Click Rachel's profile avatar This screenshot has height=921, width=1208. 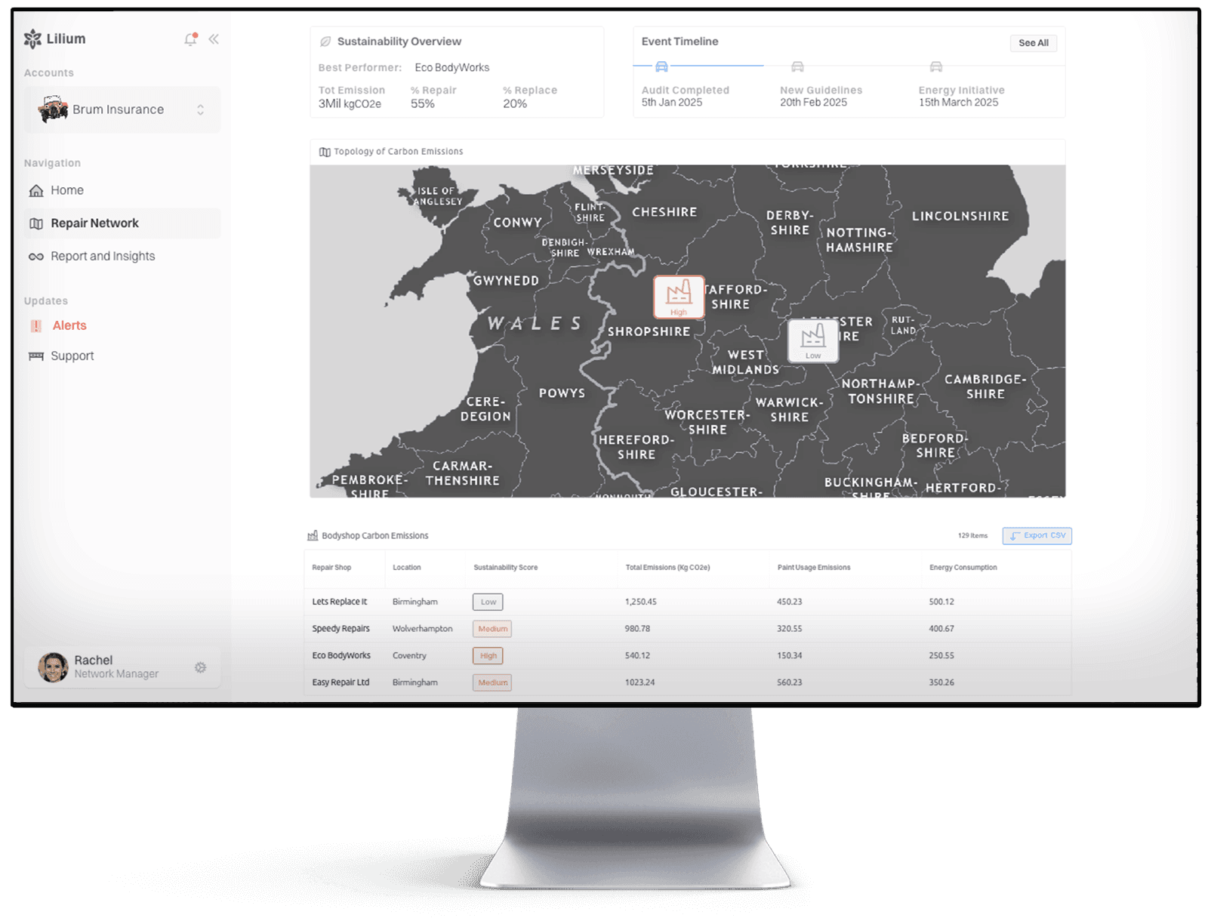click(x=53, y=667)
